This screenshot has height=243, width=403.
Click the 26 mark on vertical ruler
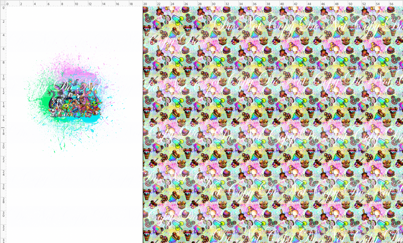click(x=3, y=186)
